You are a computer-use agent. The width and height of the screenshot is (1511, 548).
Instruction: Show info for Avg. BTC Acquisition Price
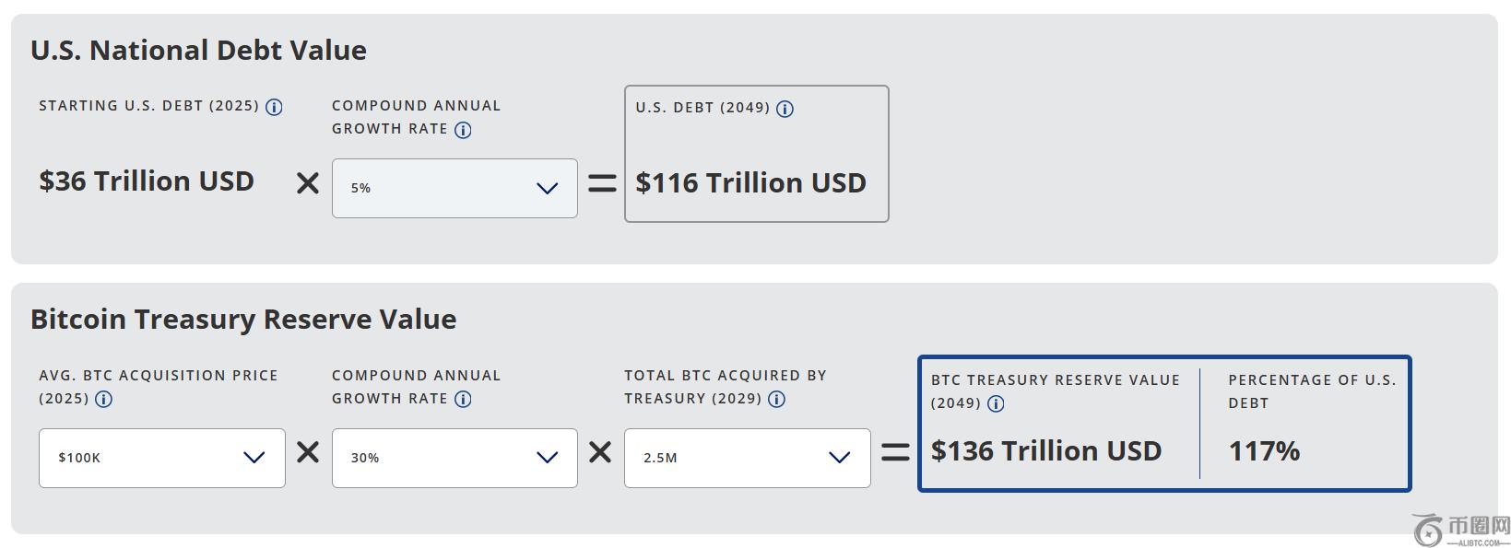pos(103,400)
